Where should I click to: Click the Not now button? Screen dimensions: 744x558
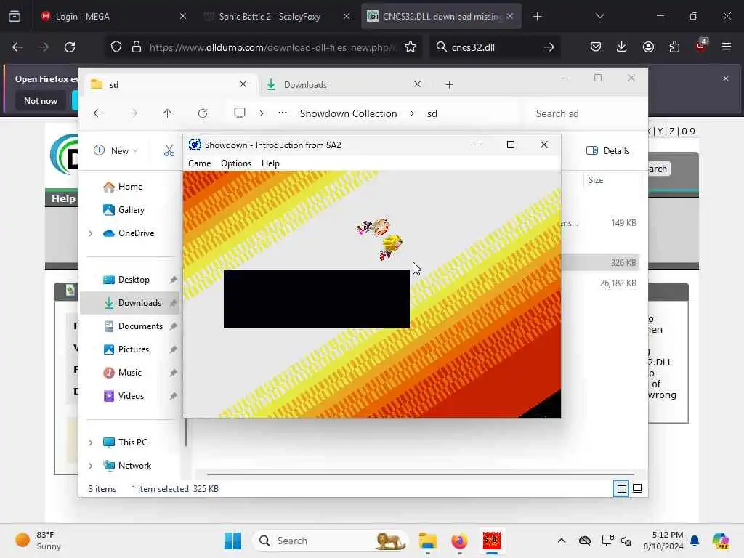pyautogui.click(x=41, y=100)
